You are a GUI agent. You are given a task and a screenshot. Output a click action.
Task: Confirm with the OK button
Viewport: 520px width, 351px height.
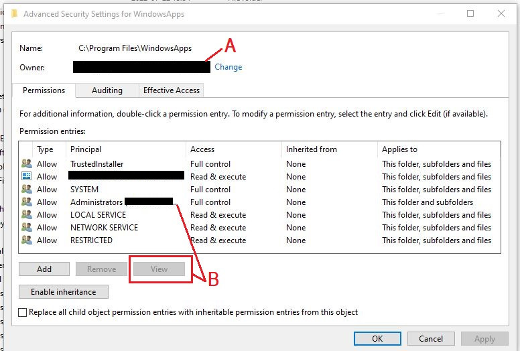(377, 339)
